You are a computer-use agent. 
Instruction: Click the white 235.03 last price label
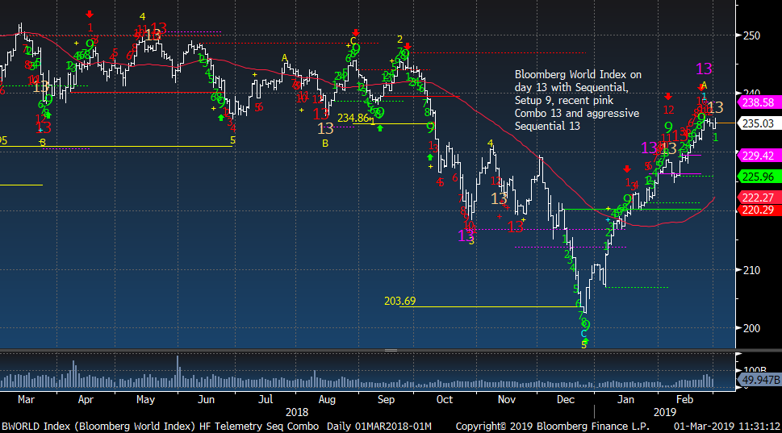click(758, 123)
